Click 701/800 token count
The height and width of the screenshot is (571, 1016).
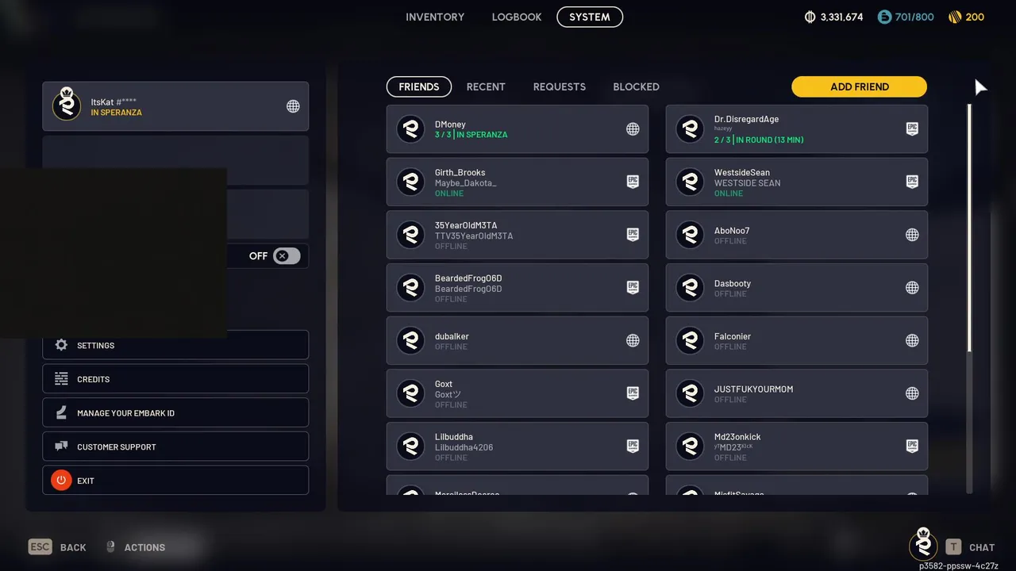pyautogui.click(x=914, y=17)
